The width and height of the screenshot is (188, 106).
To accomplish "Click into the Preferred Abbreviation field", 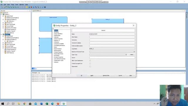I will [112, 46].
